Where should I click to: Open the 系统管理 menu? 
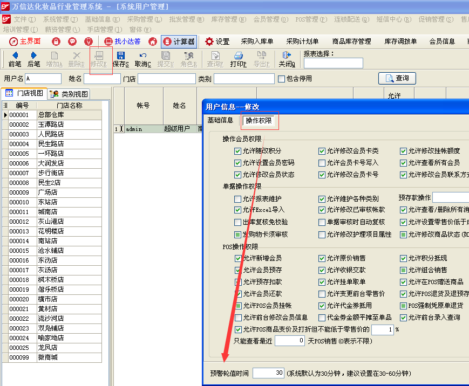60,19
